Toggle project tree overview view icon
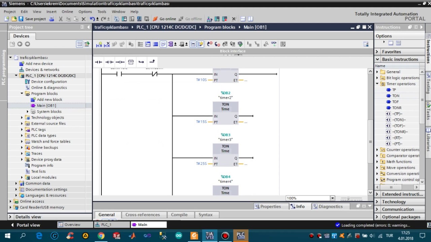The image size is (431, 242). tap(79, 44)
